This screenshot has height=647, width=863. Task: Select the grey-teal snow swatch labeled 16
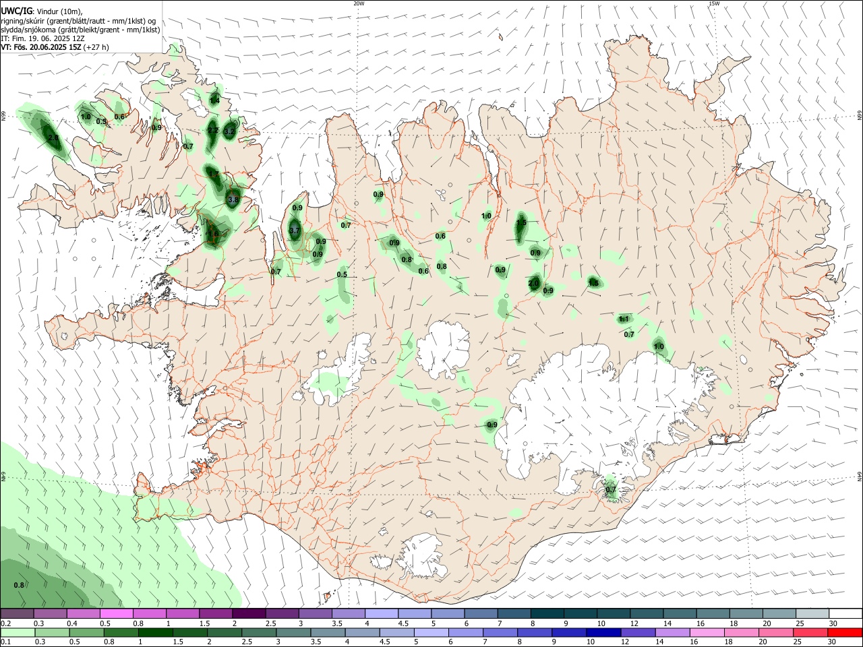tap(713, 613)
